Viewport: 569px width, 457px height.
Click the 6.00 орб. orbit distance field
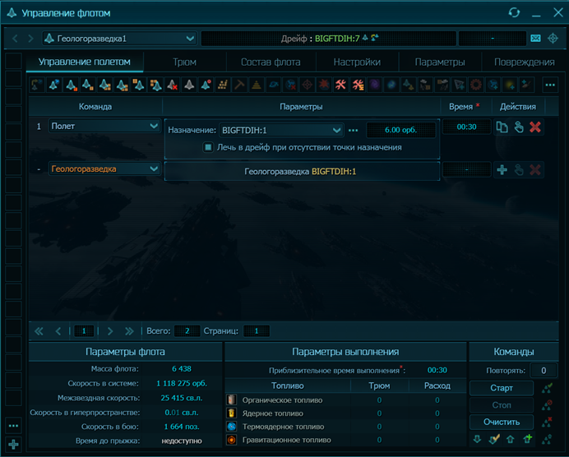[400, 130]
